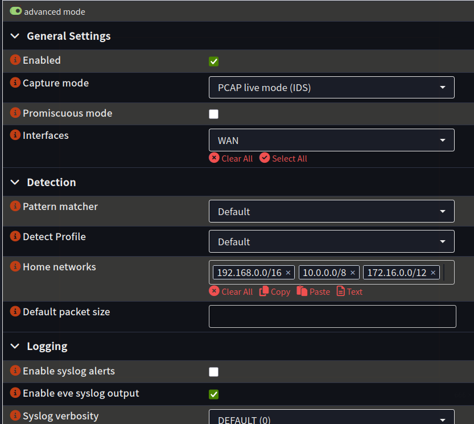
Task: Show help info for Default packet size
Action: [15, 311]
